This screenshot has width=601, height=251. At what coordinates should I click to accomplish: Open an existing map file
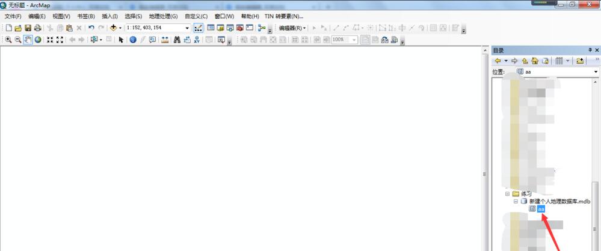pyautogui.click(x=18, y=28)
